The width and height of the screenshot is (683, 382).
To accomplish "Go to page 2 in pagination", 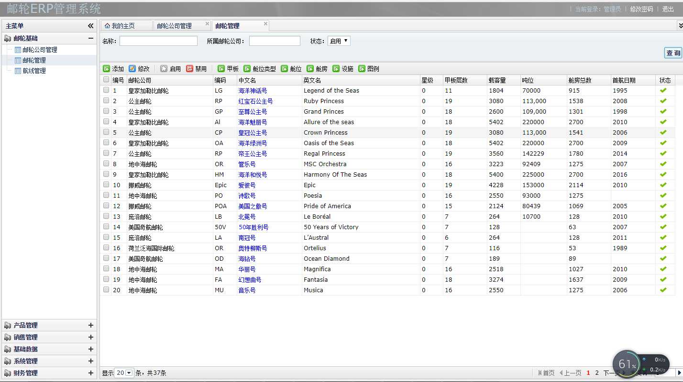I will point(597,373).
